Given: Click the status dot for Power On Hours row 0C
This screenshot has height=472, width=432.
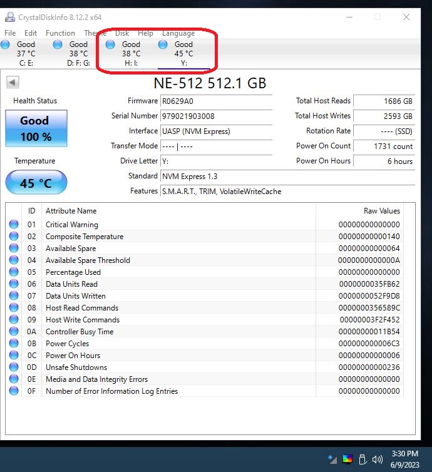Looking at the screenshot, I should click(14, 355).
